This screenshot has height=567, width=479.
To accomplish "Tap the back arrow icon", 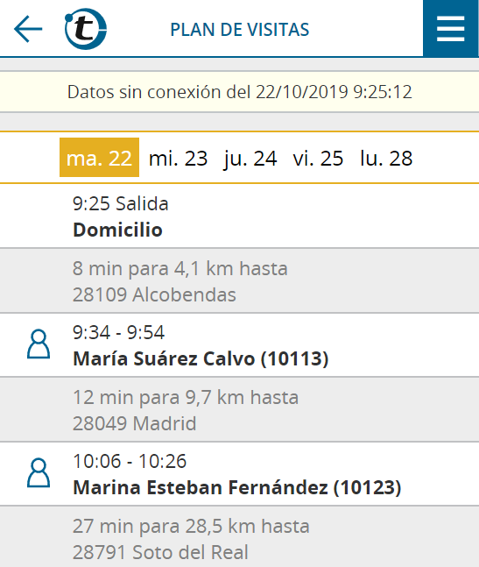I will pyautogui.click(x=28, y=29).
